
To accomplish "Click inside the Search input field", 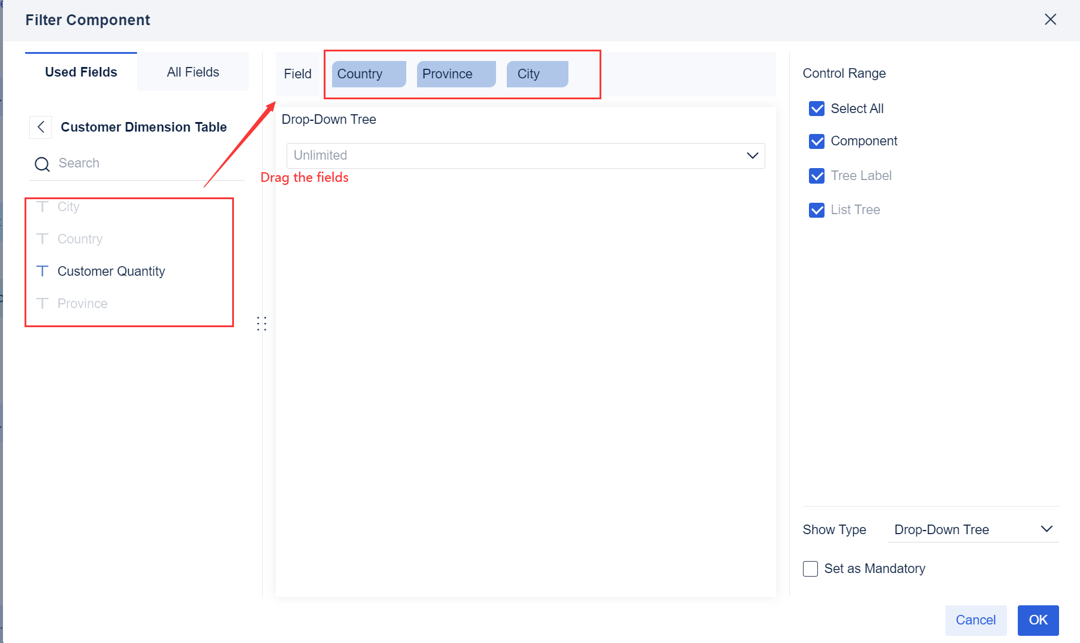I will (120, 163).
